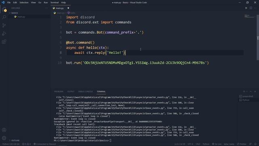Open the launch profile dropdown beside plus
This screenshot has width=259, height=146.
(247, 91)
